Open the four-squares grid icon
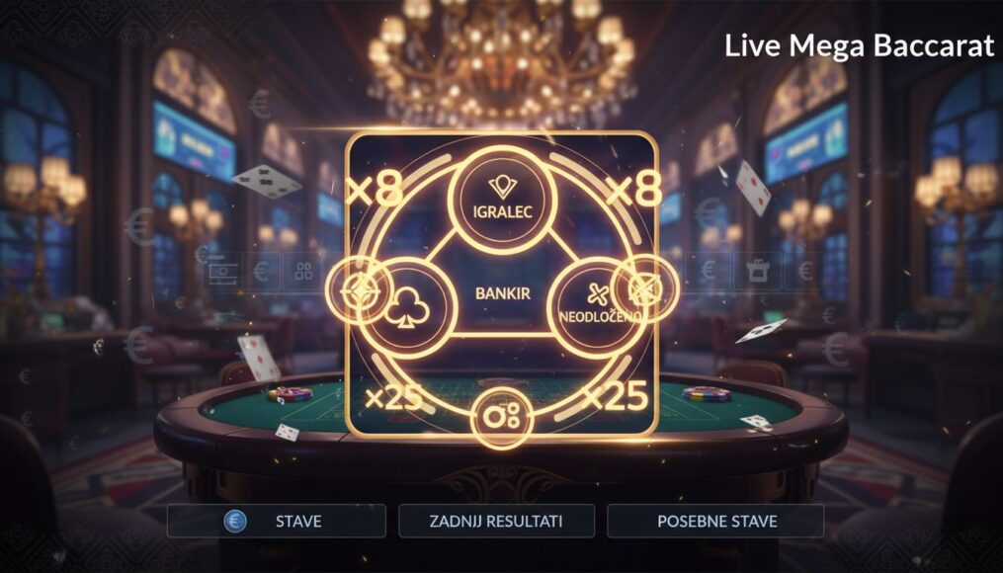 (x=303, y=271)
